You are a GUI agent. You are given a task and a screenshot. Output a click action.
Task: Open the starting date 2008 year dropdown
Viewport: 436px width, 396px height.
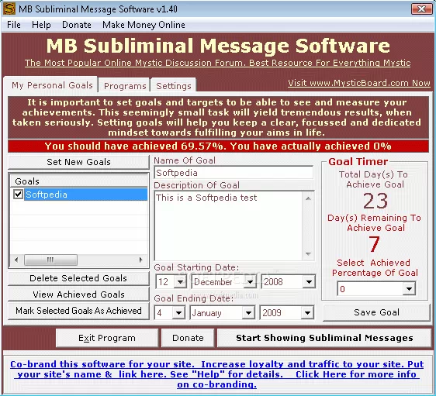click(x=309, y=282)
